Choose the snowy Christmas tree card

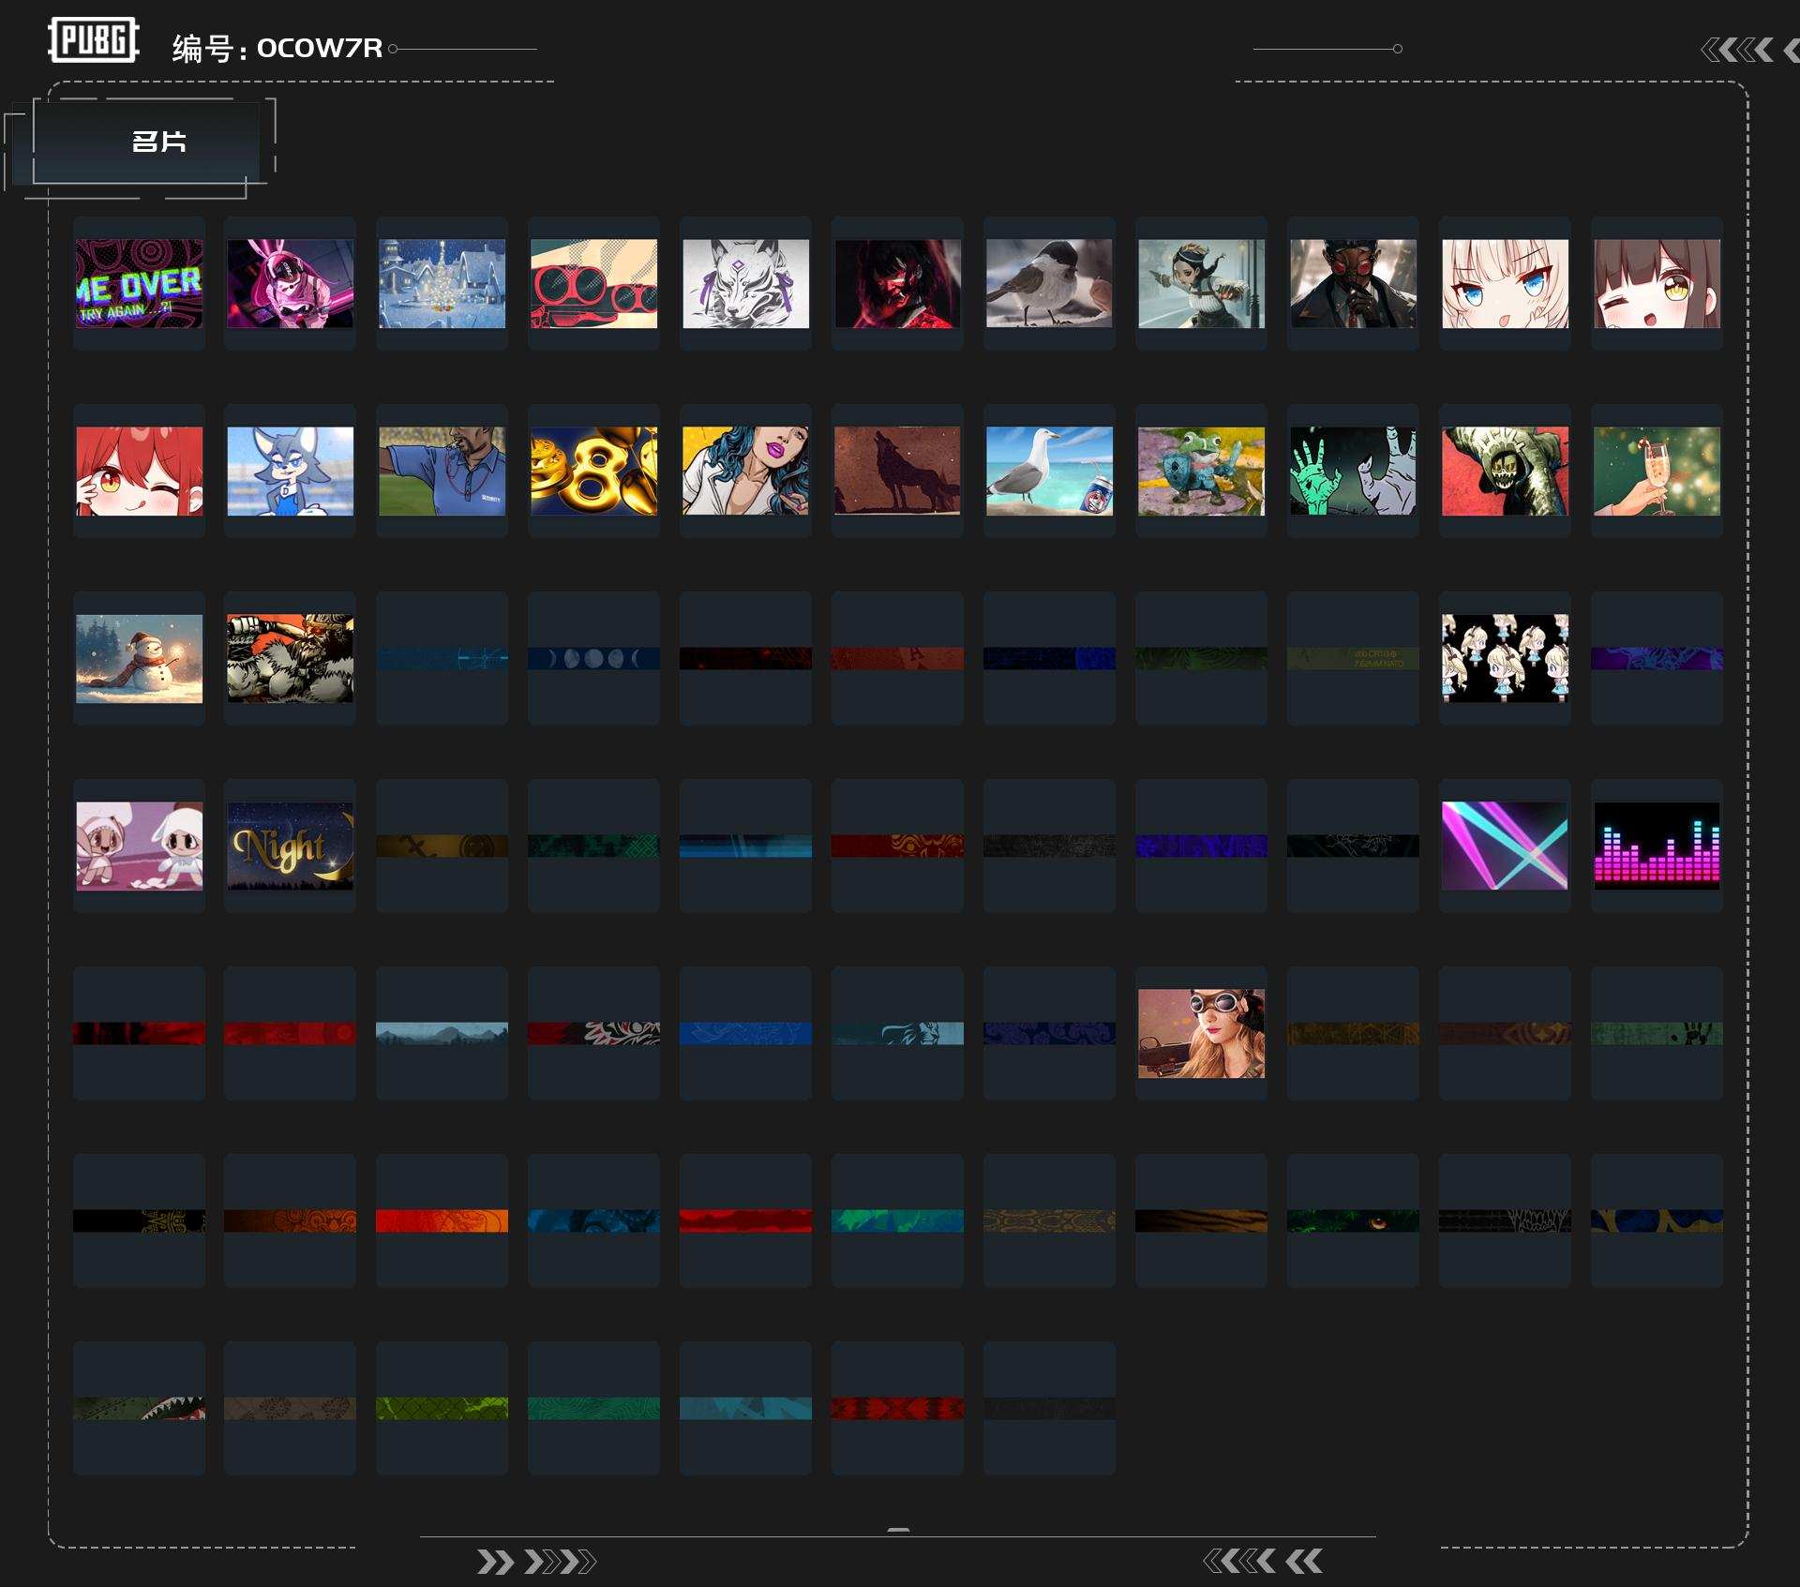coord(442,283)
